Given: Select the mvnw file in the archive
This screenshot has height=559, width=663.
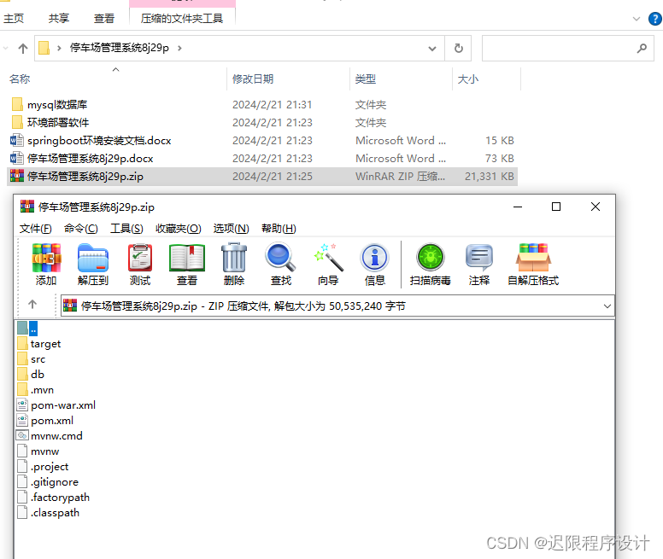Looking at the screenshot, I should coord(38,451).
